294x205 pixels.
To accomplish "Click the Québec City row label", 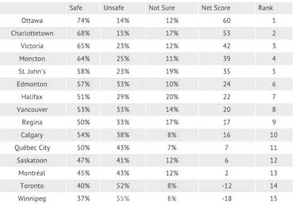I will 32,148.
